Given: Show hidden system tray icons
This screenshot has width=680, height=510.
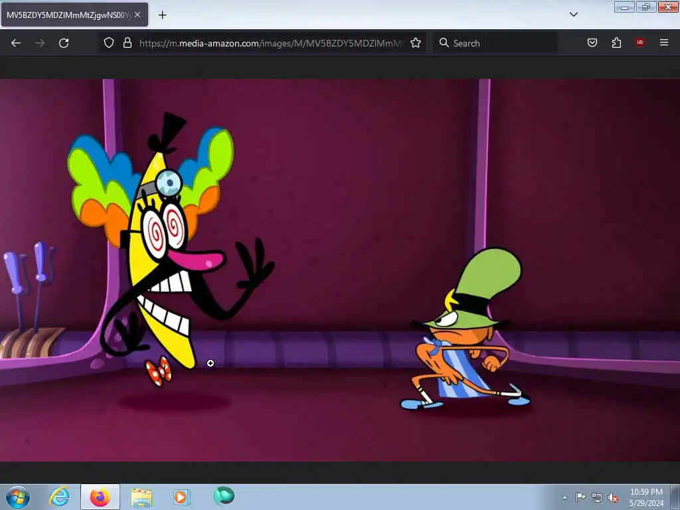Looking at the screenshot, I should tap(564, 498).
